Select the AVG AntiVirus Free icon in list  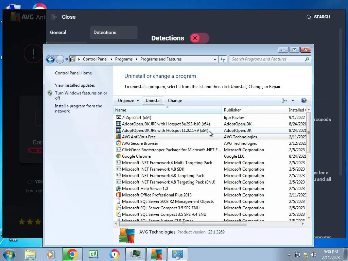click(119, 137)
